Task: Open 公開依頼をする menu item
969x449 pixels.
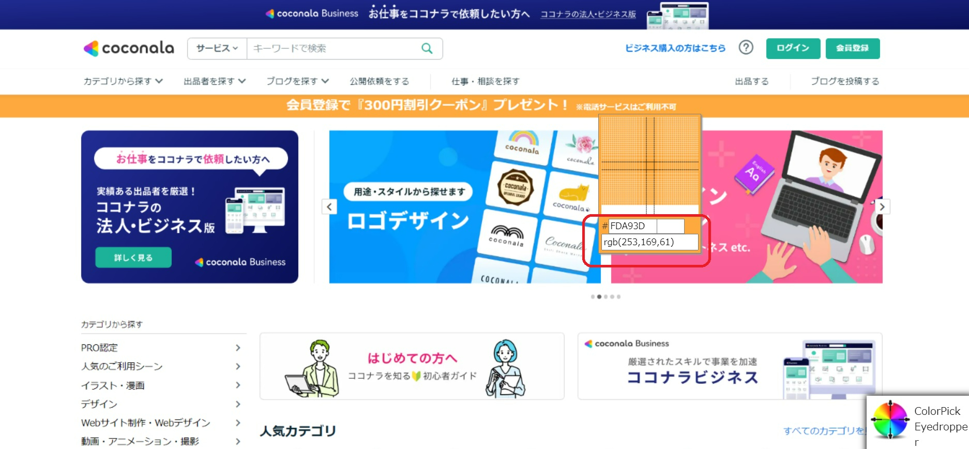Action: pyautogui.click(x=380, y=81)
